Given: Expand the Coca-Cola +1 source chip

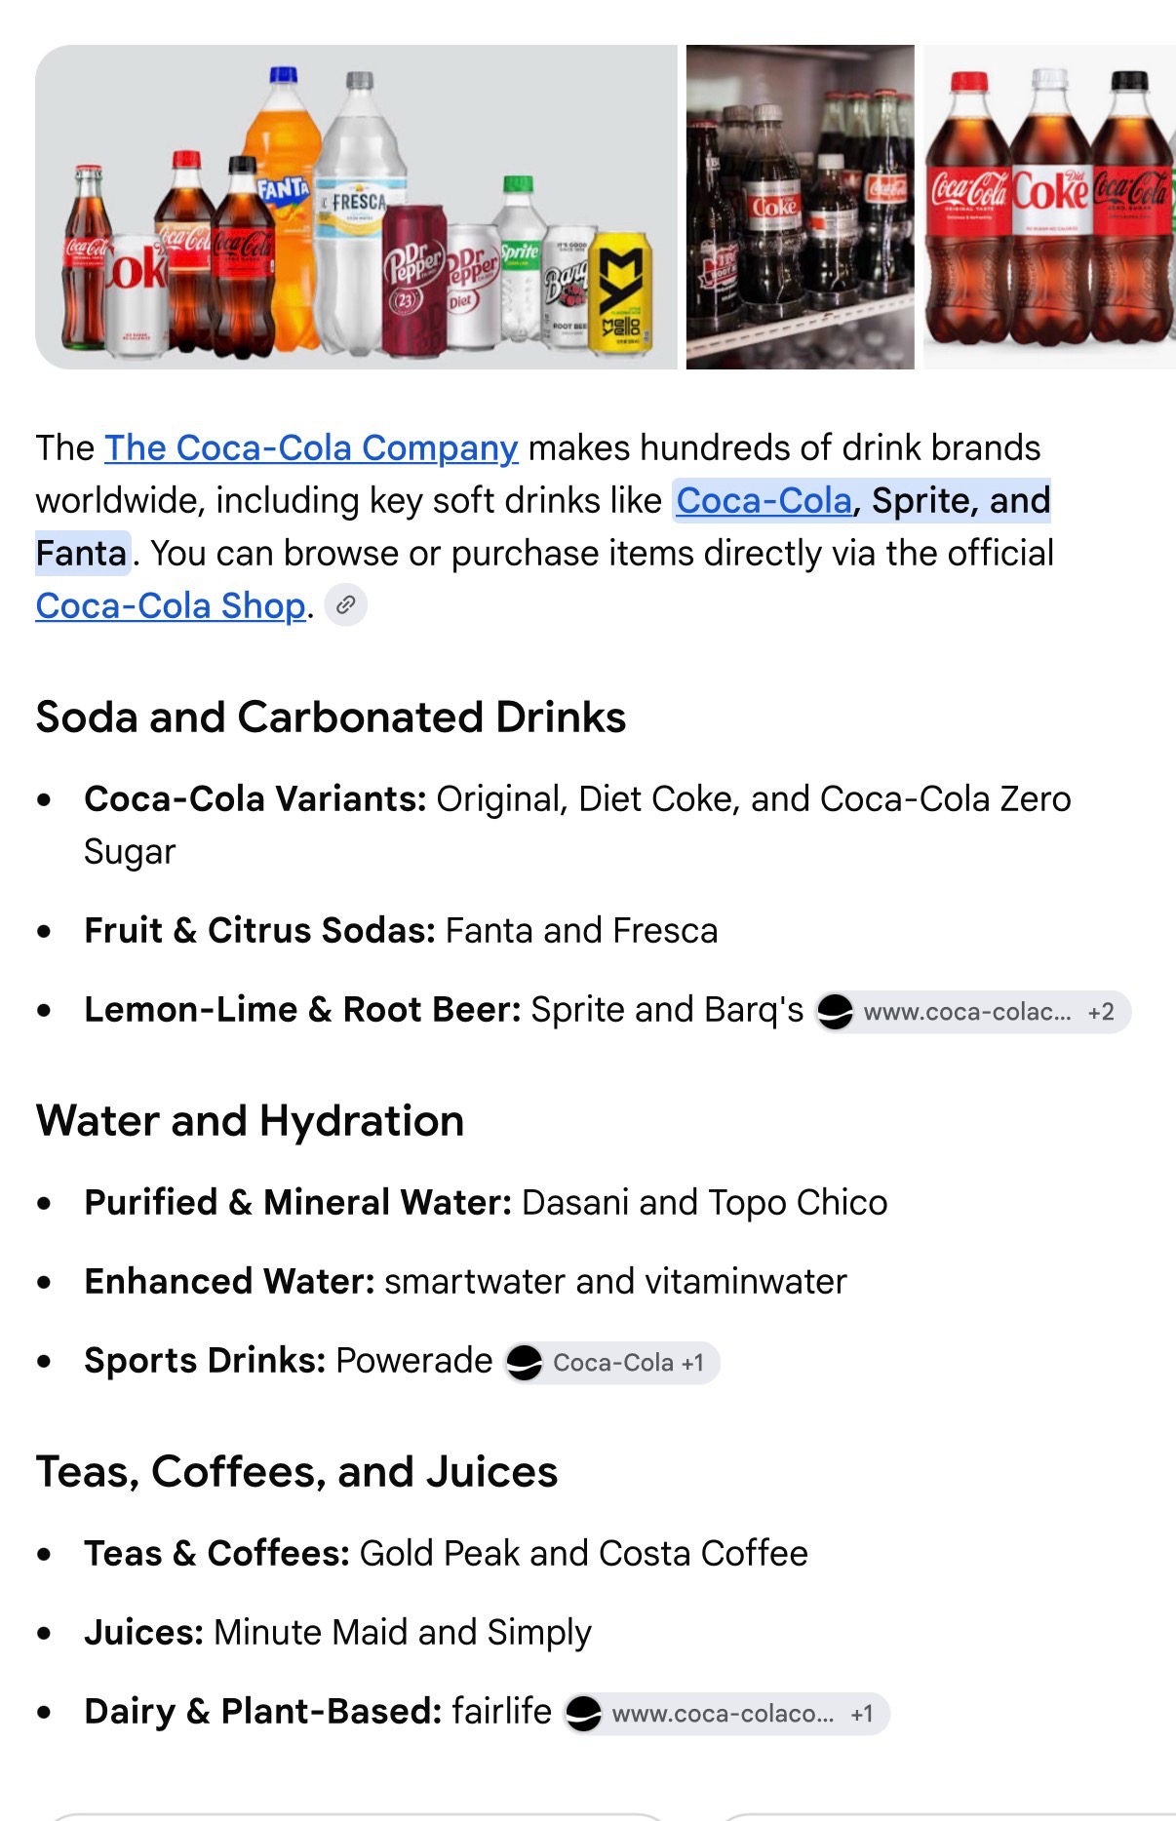Looking at the screenshot, I should click(612, 1363).
